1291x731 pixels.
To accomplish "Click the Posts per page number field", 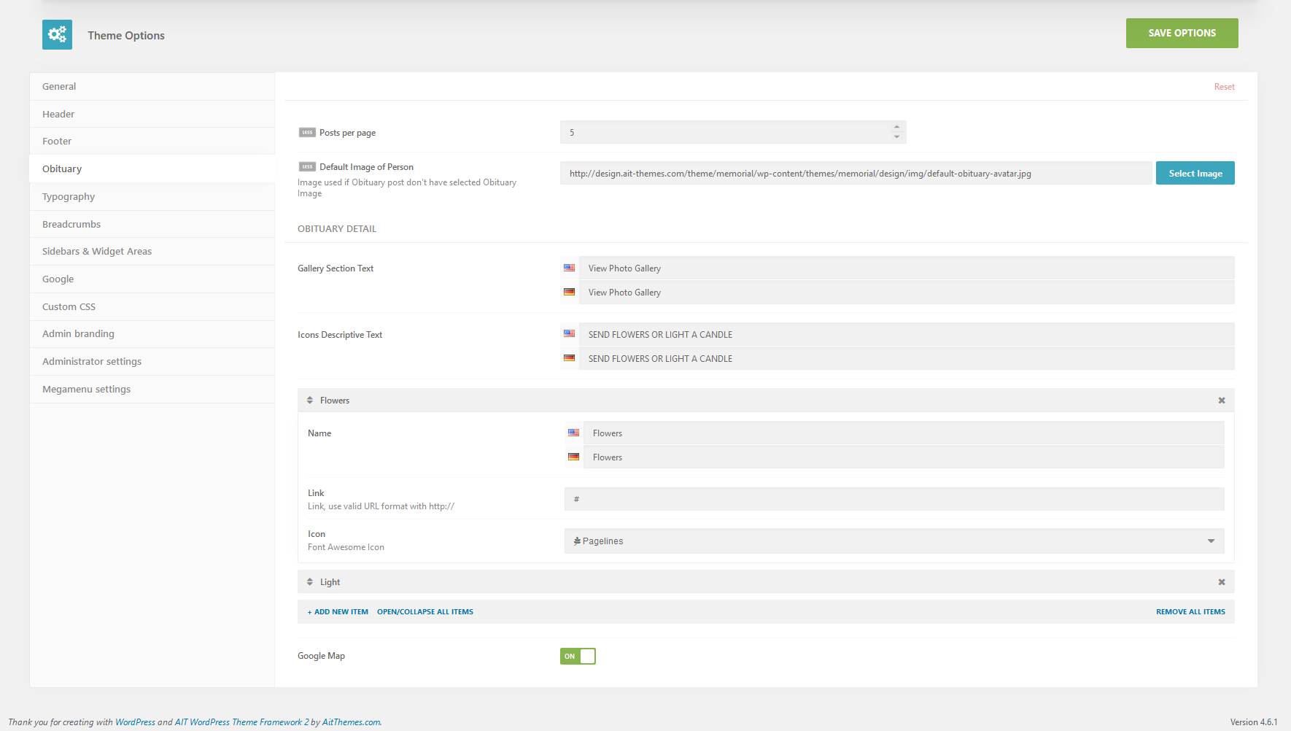I will tap(733, 132).
